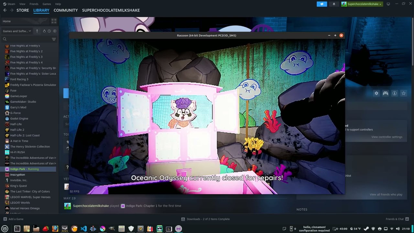Open the 45:00 timer applet

[x=340, y=229]
